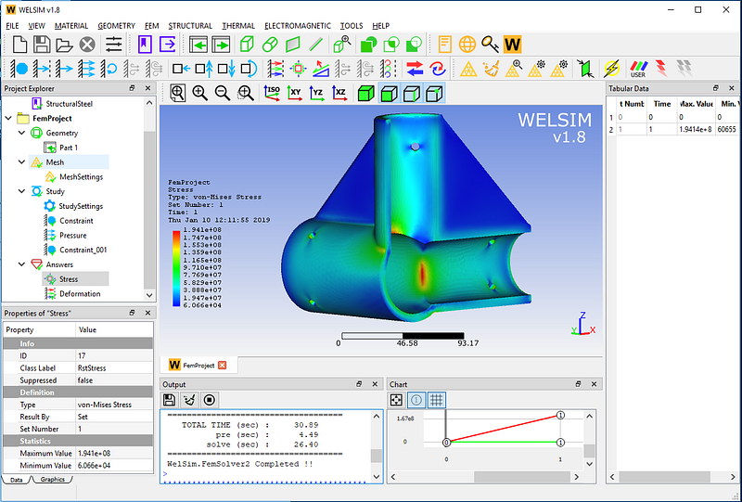Screen dimensions: 742x502
Task: Click the yellow lightning solve icon
Action: click(x=612, y=69)
